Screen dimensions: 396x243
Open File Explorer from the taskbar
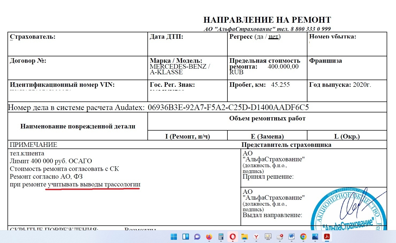click(x=244, y=237)
